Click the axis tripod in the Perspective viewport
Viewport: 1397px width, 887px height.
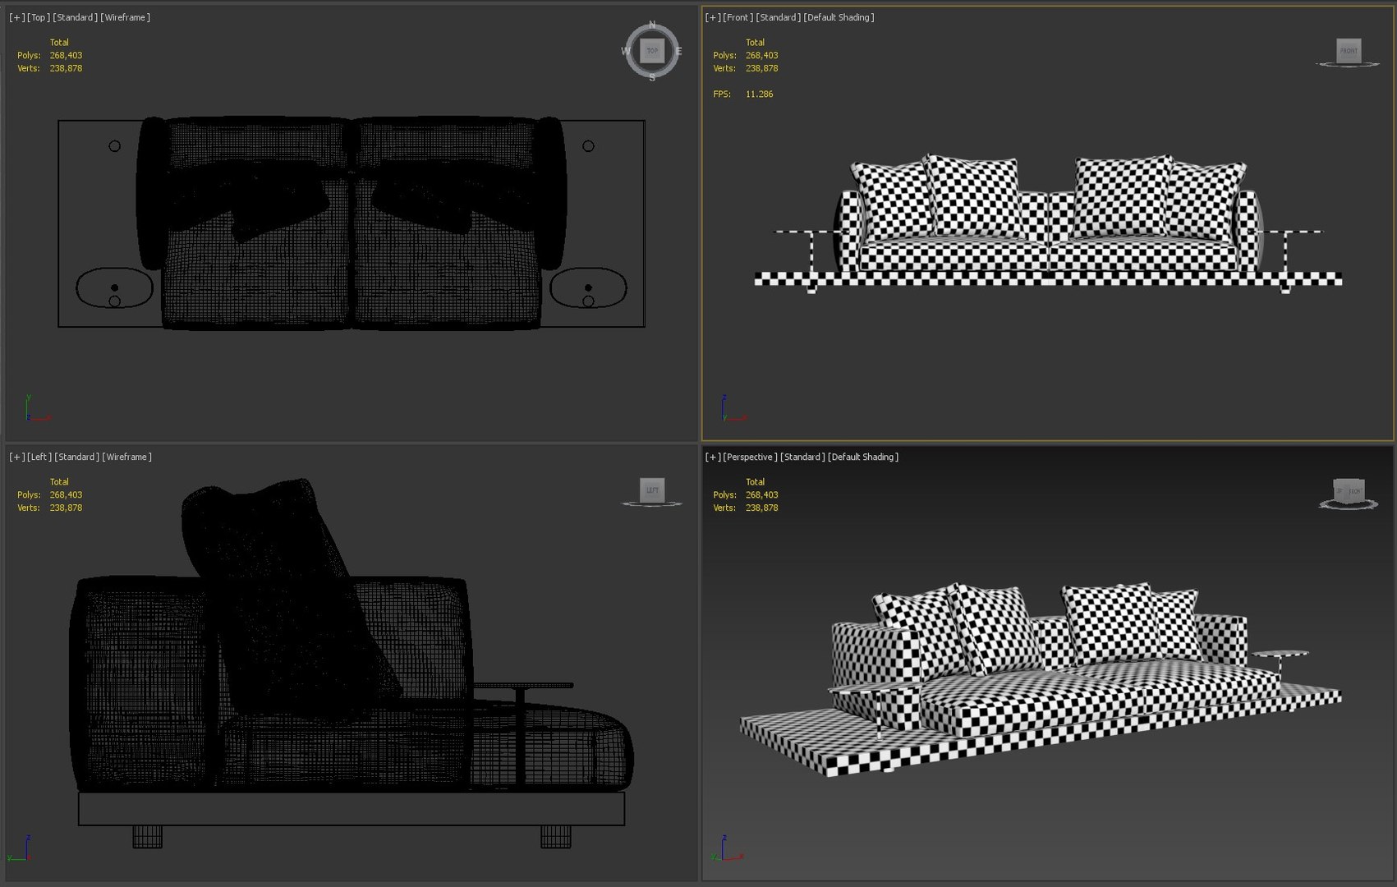[728, 848]
